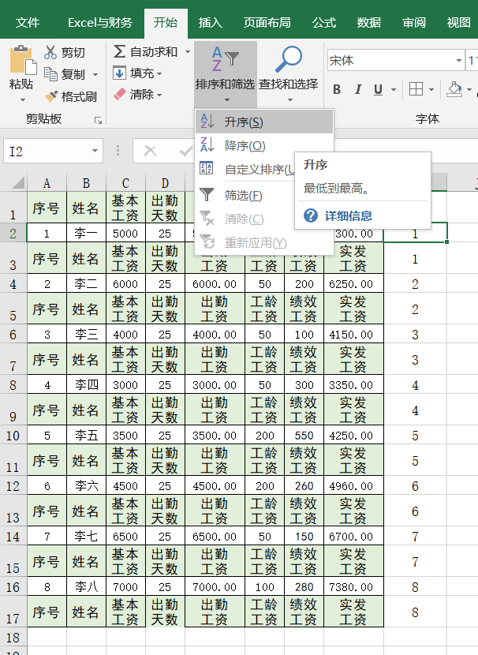Click the confirm checkmark in the formula bar
This screenshot has height=655, width=478.
coord(186,151)
